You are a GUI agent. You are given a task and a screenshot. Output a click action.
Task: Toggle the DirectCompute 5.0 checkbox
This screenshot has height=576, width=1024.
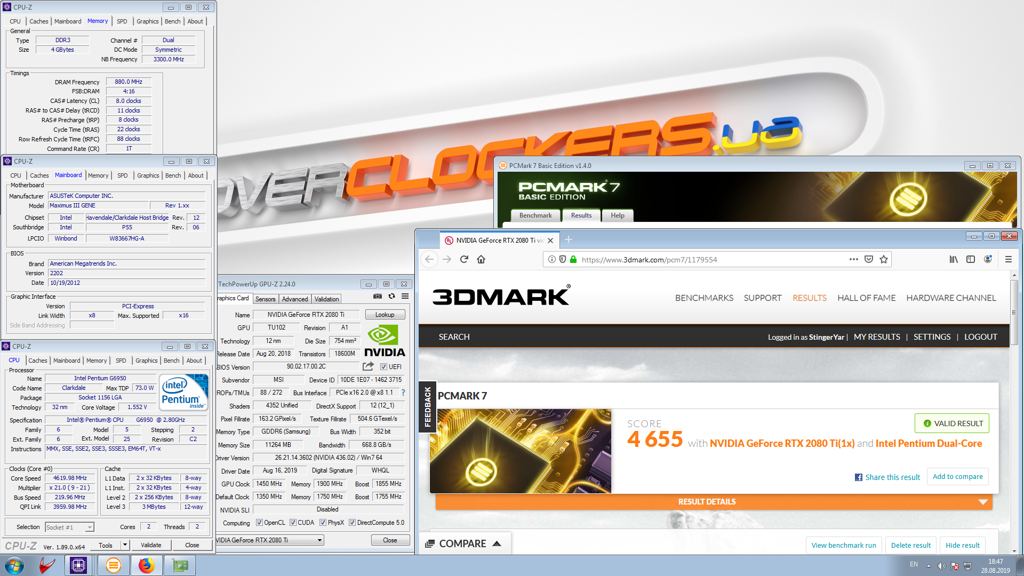click(352, 523)
